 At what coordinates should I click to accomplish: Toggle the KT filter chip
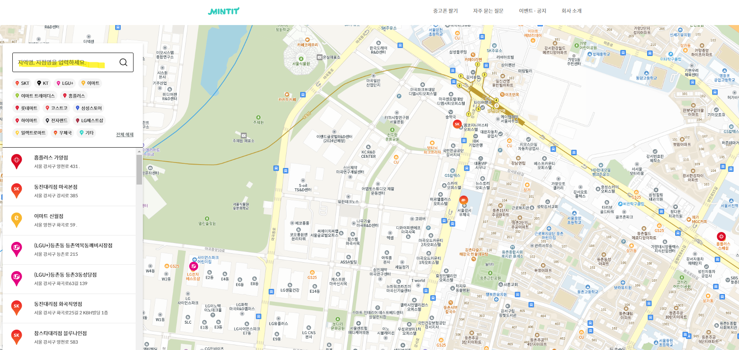tap(43, 83)
